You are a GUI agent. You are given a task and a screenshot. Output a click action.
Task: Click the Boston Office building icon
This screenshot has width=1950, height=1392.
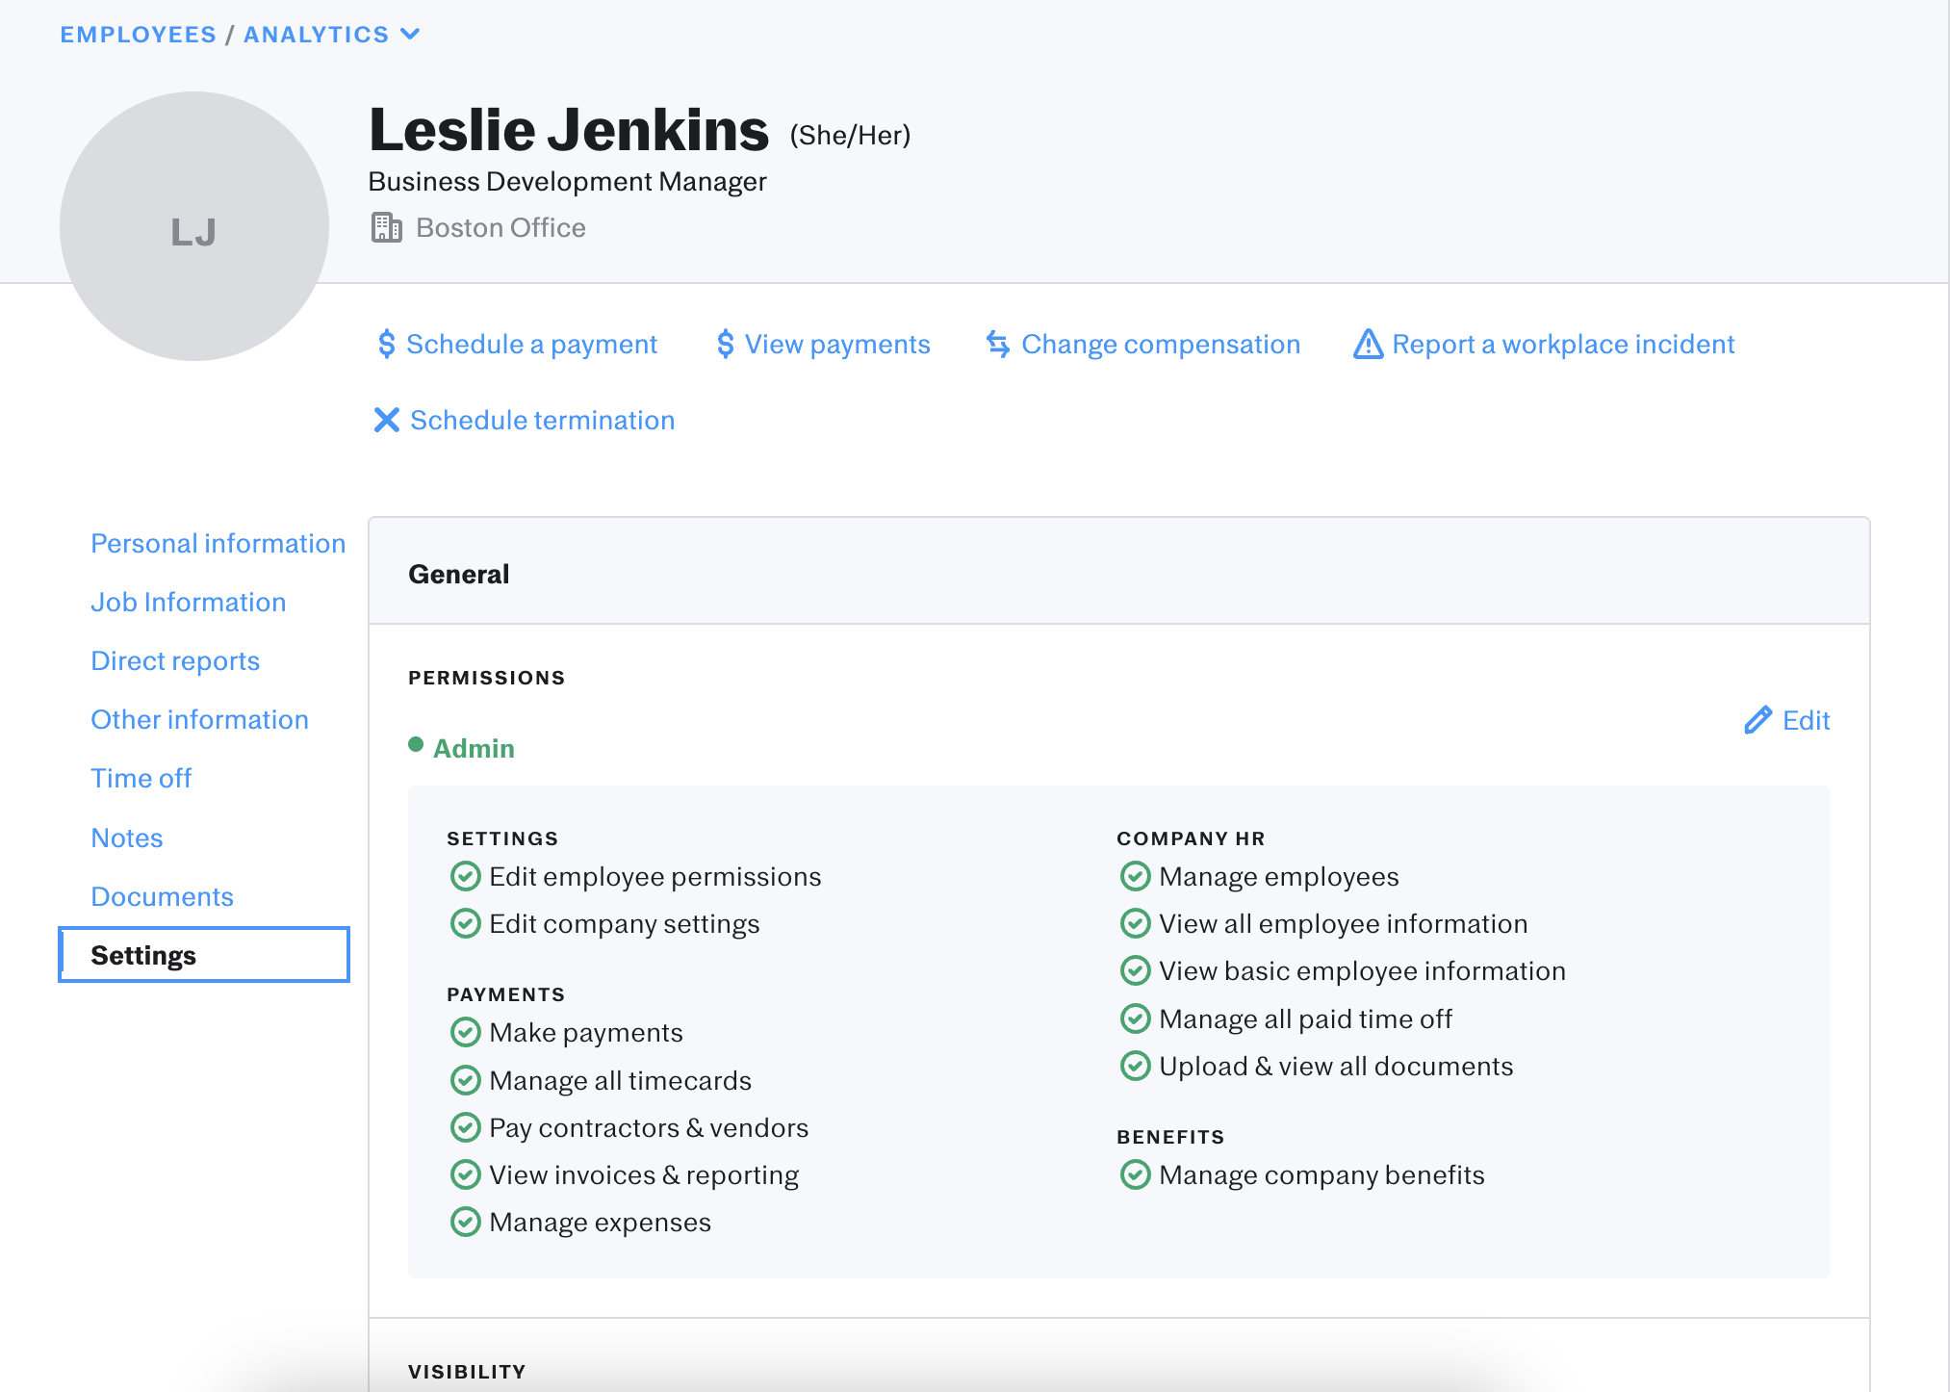(x=386, y=227)
